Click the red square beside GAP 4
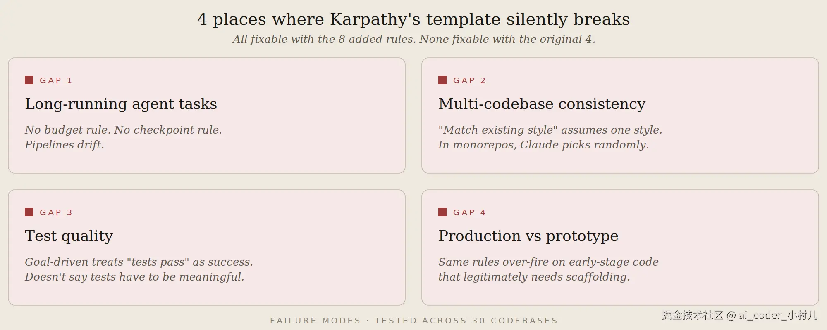This screenshot has width=827, height=330. coord(442,212)
